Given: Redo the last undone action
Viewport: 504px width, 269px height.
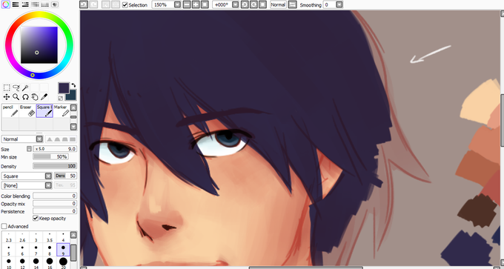Looking at the screenshot, I should click(x=93, y=5).
